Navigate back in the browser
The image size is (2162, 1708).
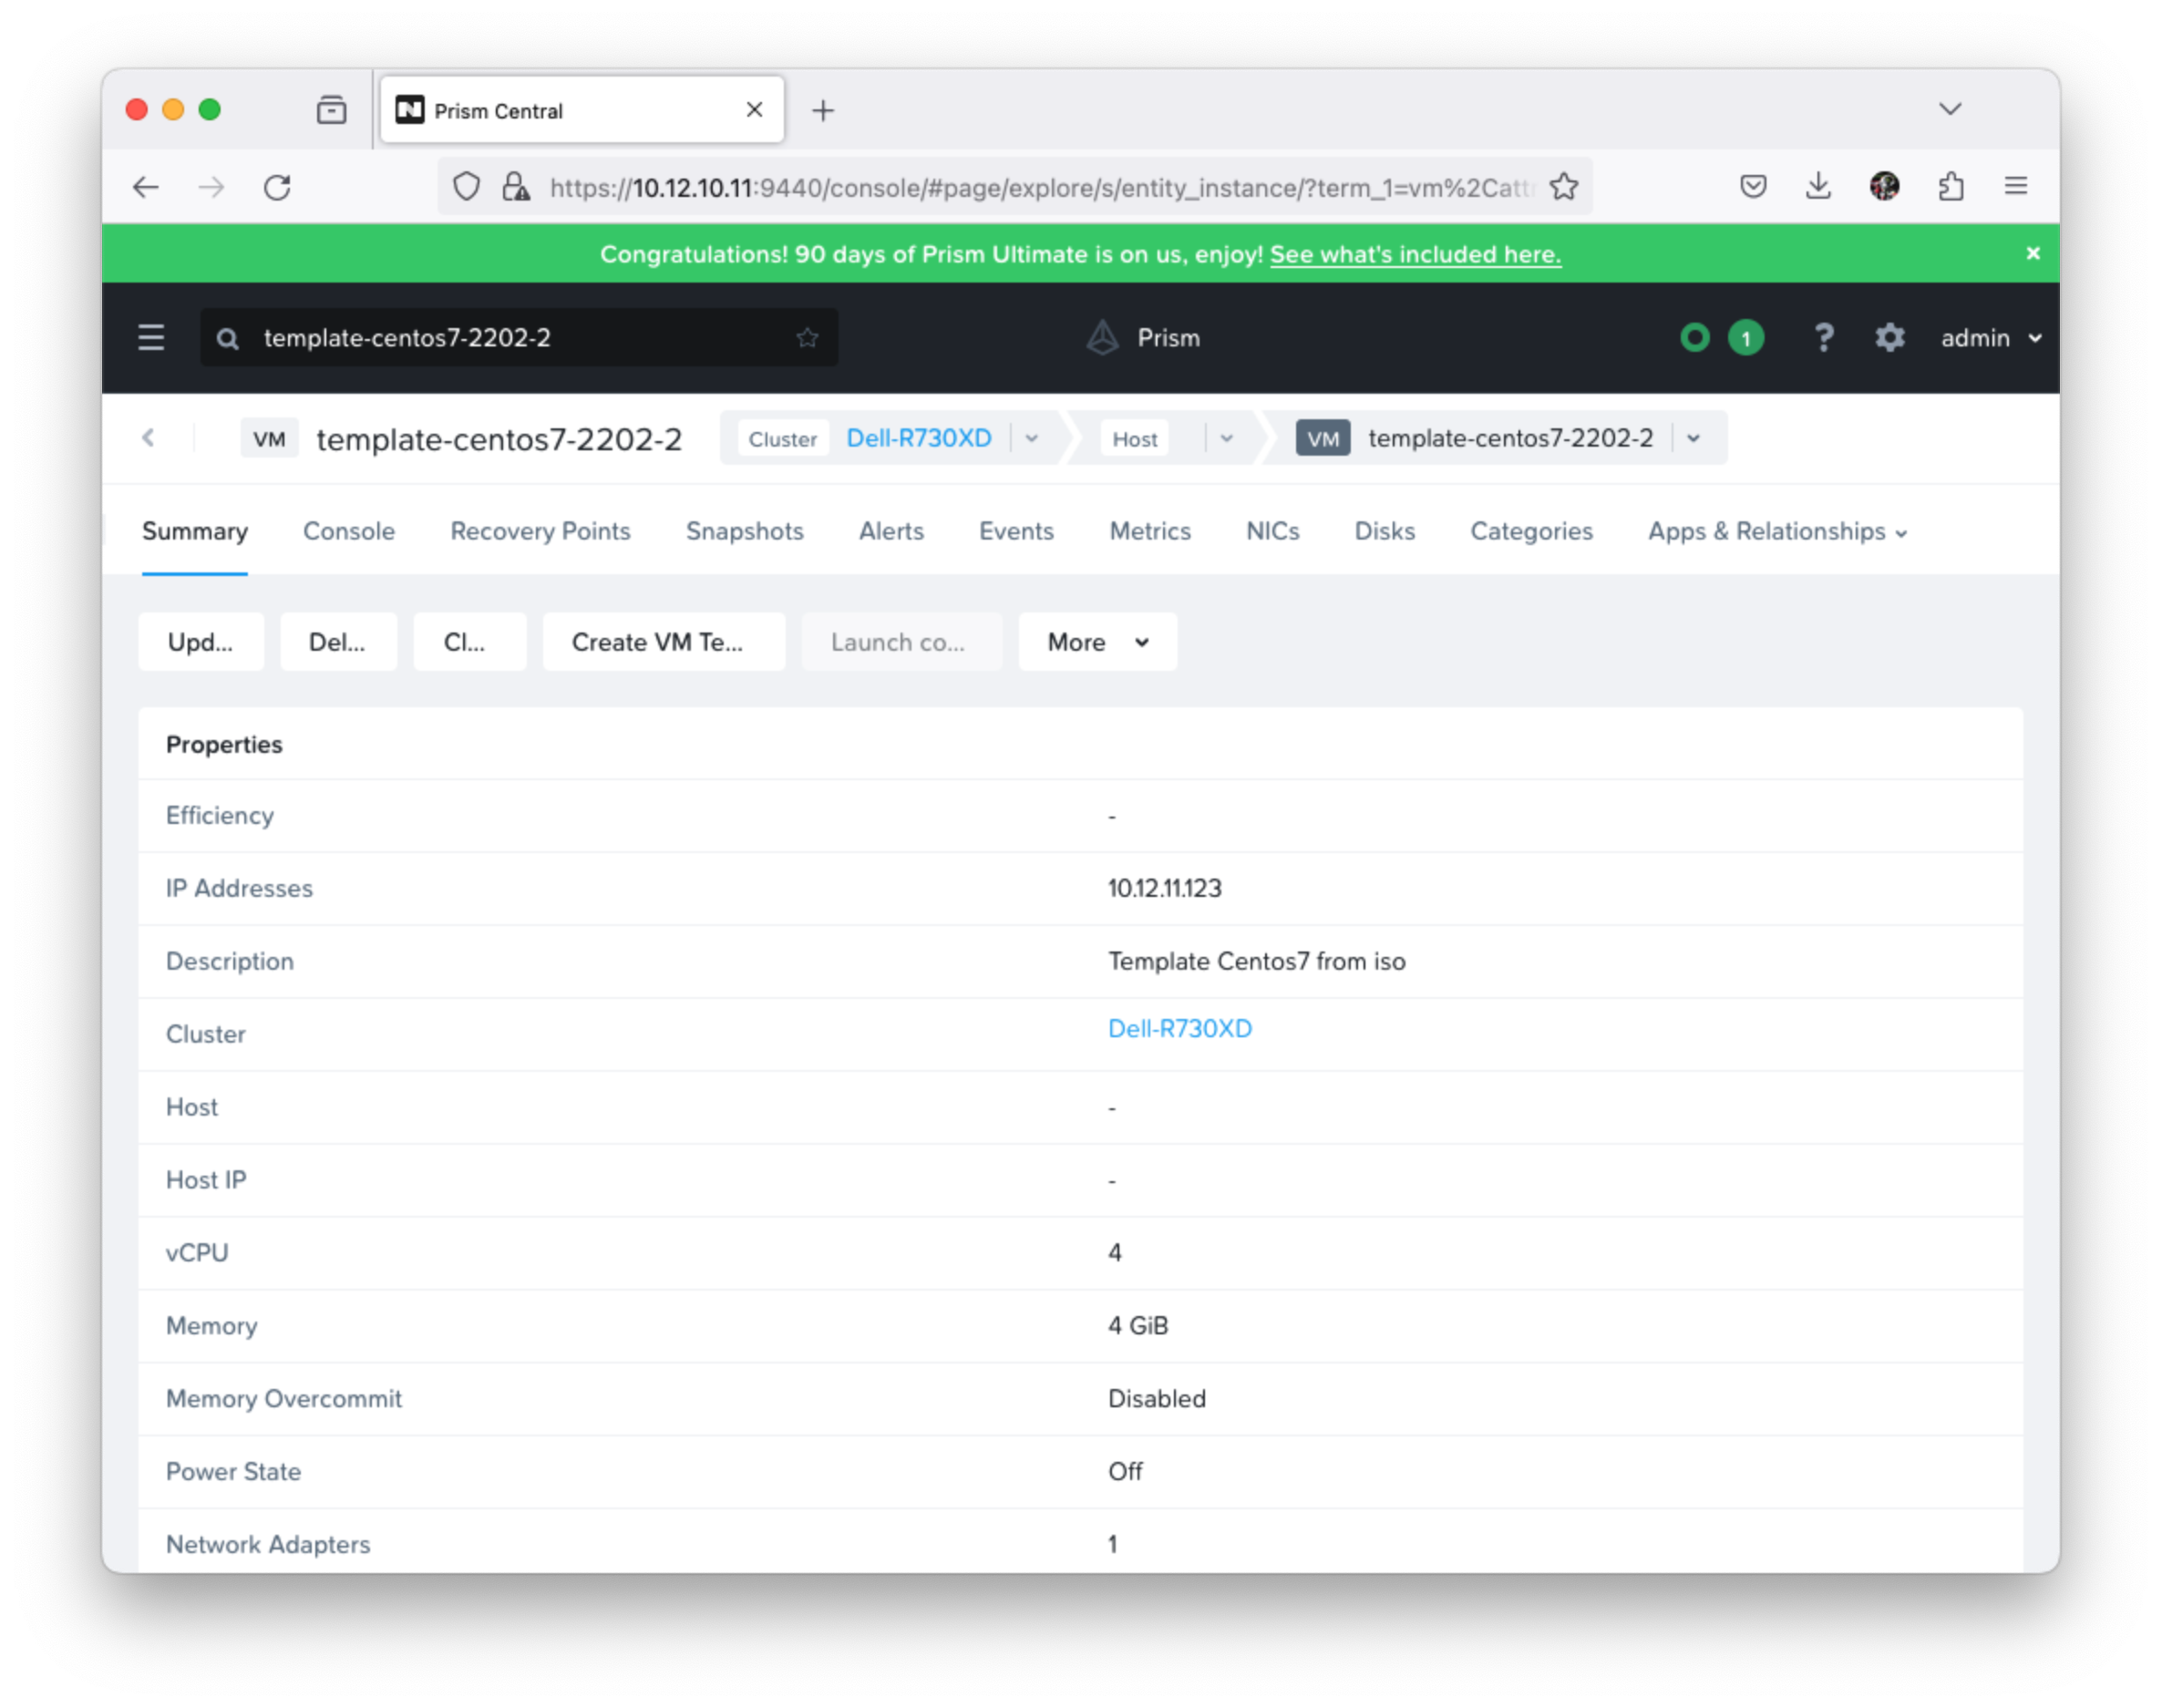pyautogui.click(x=146, y=187)
